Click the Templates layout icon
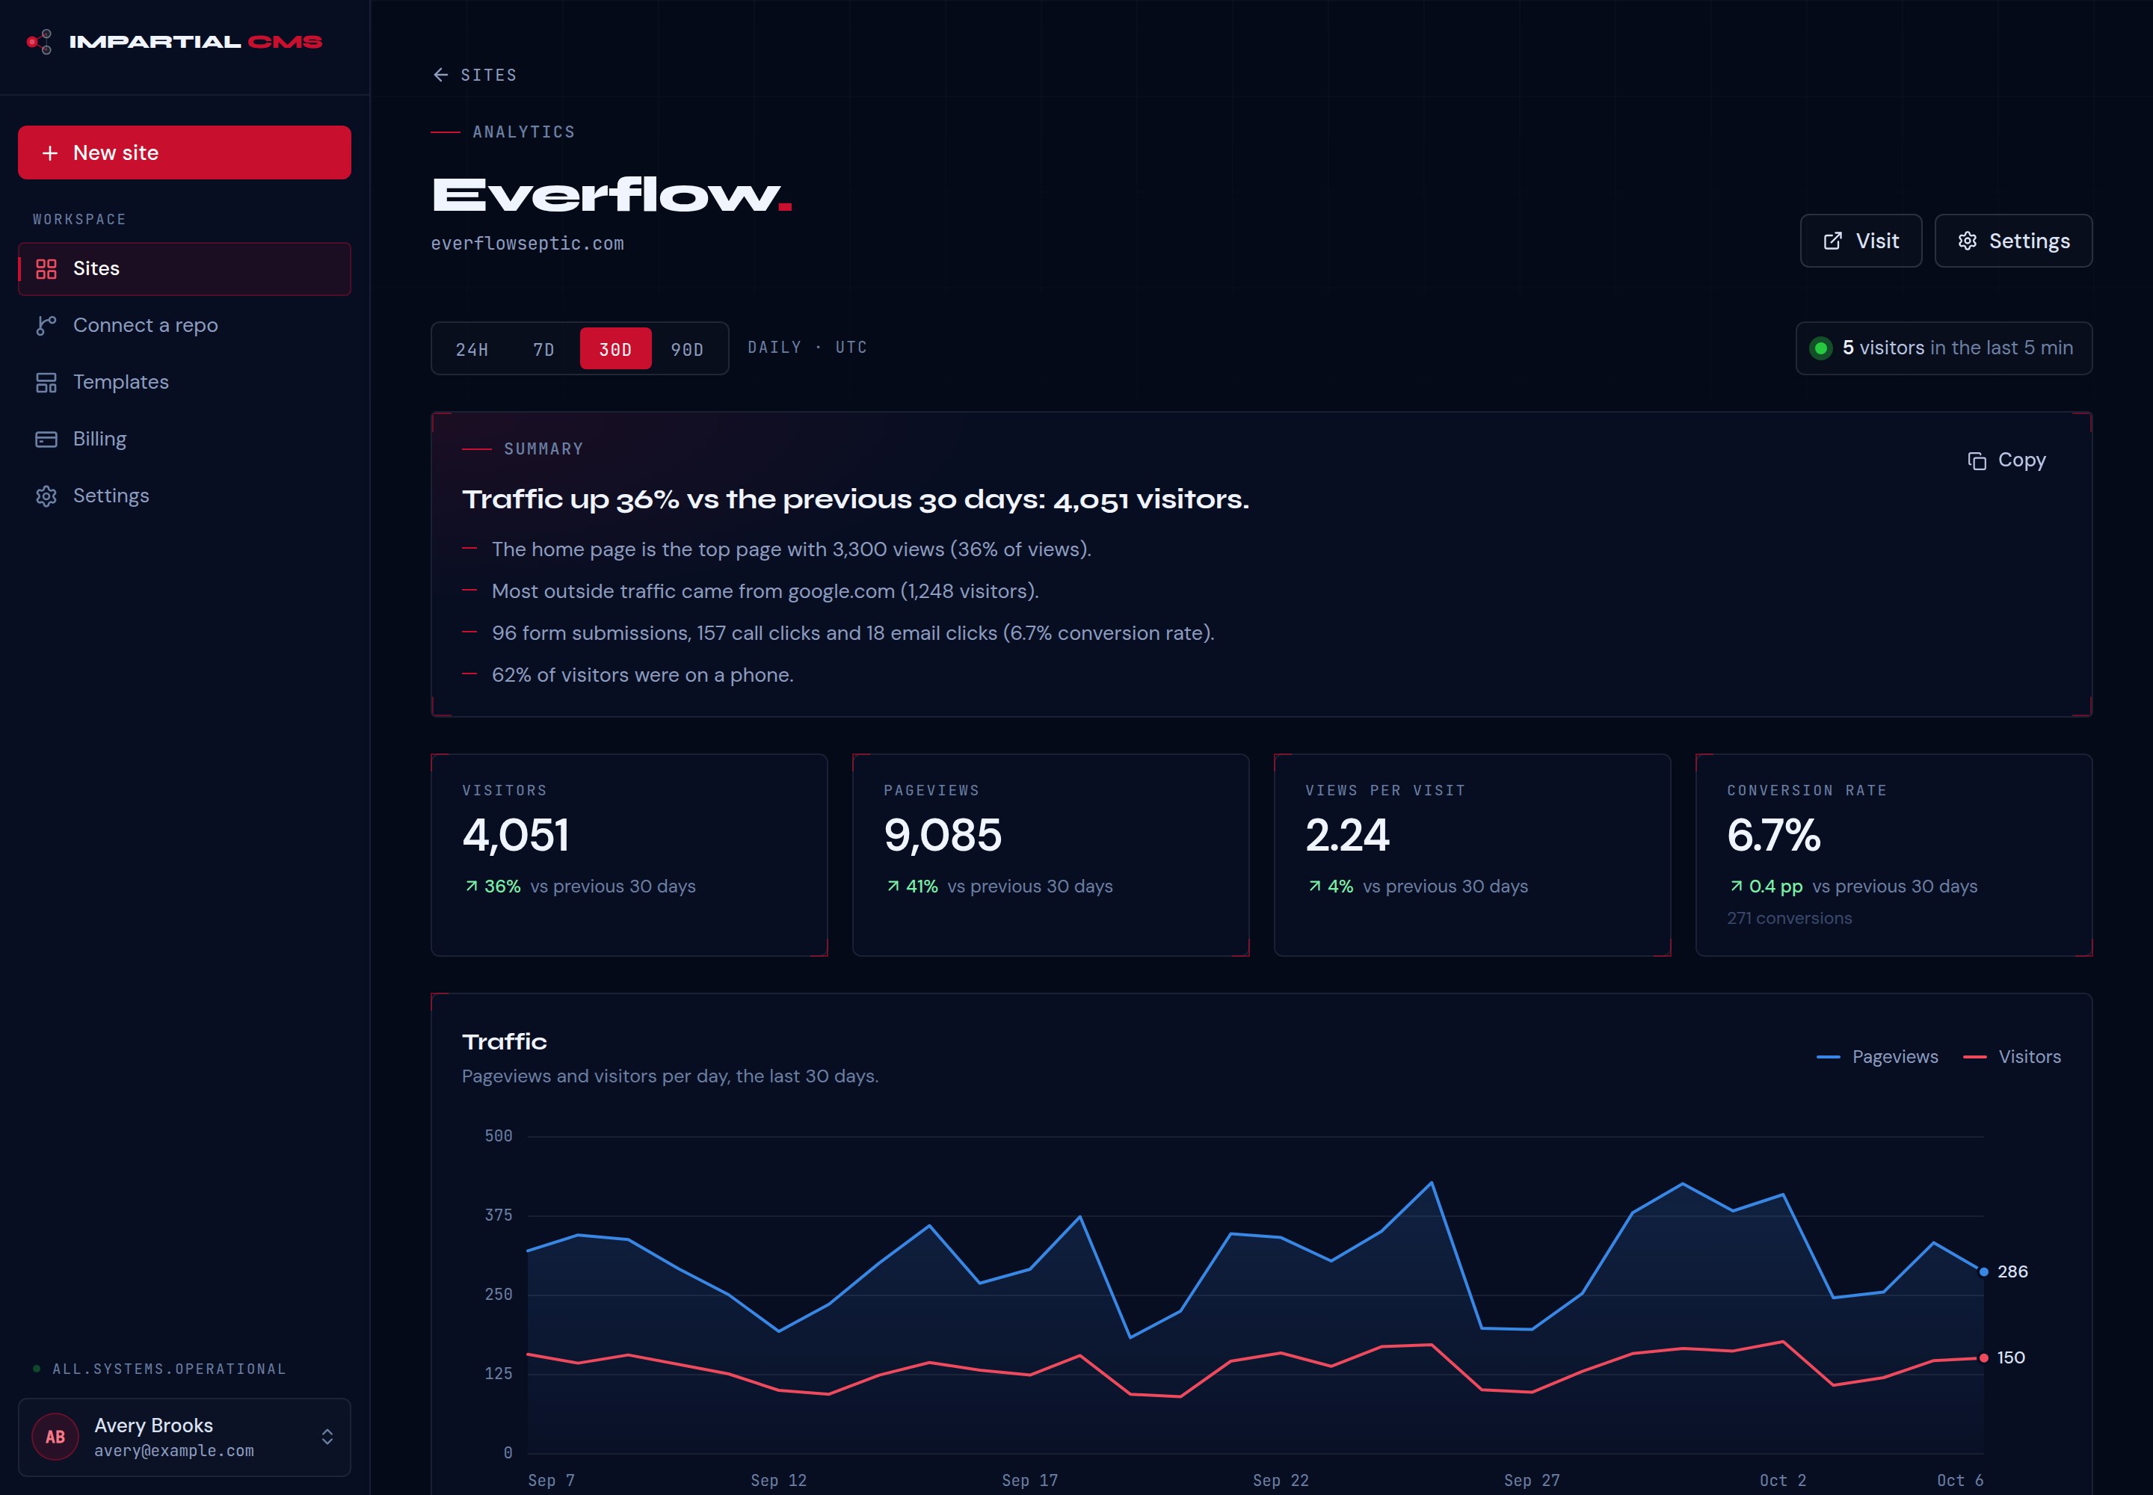This screenshot has height=1495, width=2153. tap(46, 382)
